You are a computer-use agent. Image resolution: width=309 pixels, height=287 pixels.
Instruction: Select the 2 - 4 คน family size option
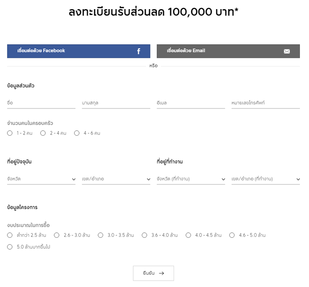coord(43,133)
